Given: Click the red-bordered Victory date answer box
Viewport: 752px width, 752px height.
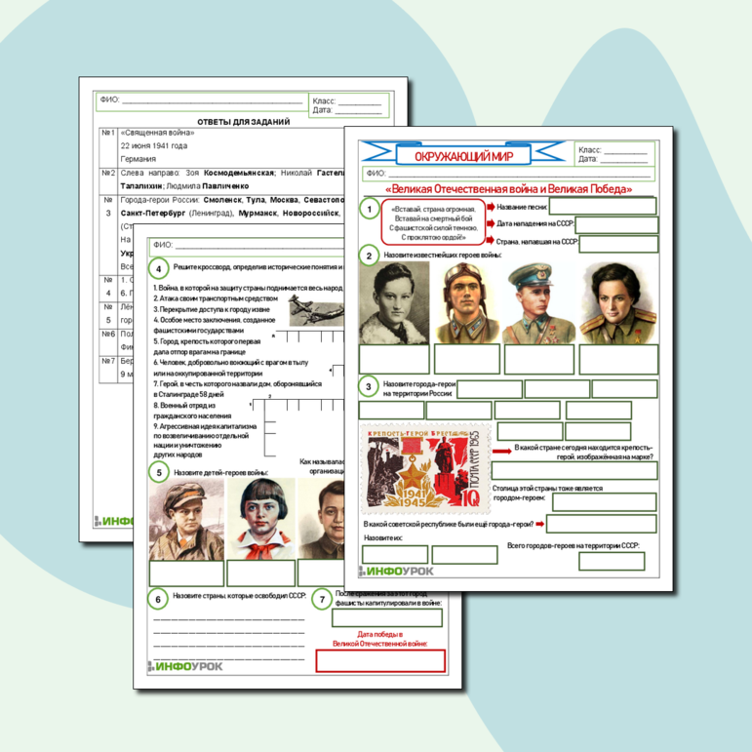Looking at the screenshot, I should (x=380, y=660).
